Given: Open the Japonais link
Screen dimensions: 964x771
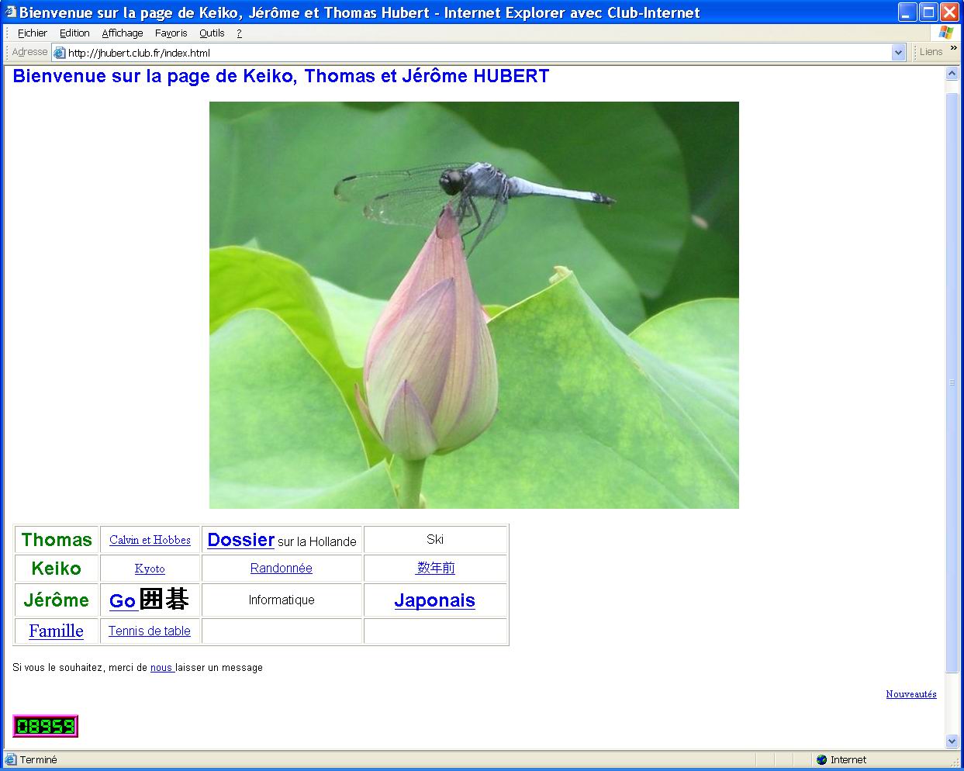Looking at the screenshot, I should [x=434, y=600].
